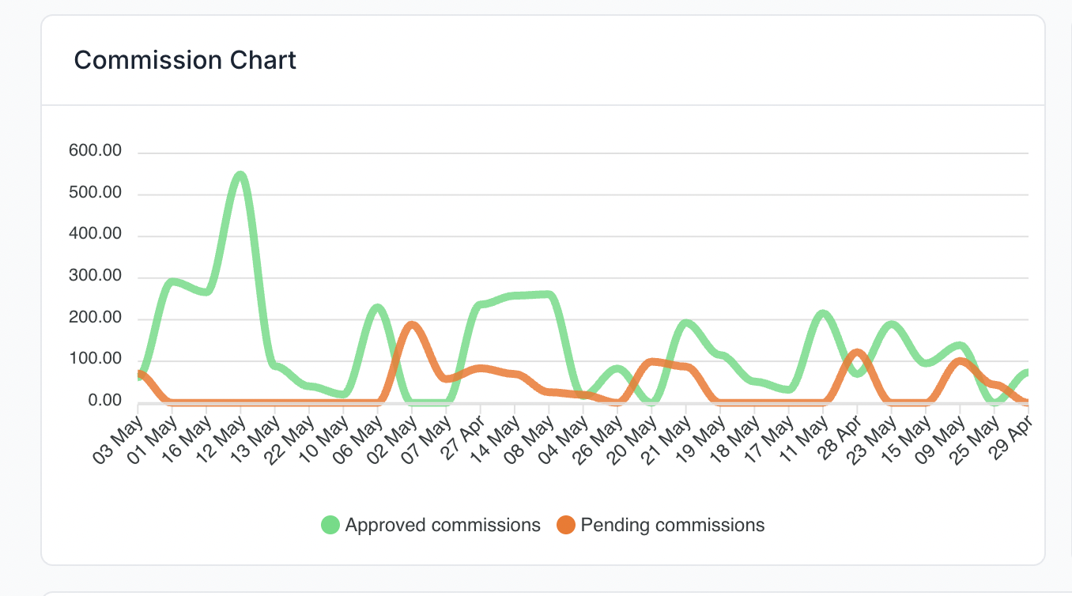Image resolution: width=1072 pixels, height=596 pixels.
Task: Toggle the Approved commissions legend label
Action: pos(443,525)
